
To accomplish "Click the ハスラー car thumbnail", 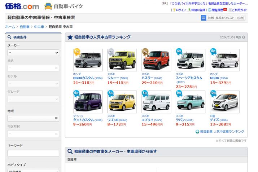I will coord(156,60).
